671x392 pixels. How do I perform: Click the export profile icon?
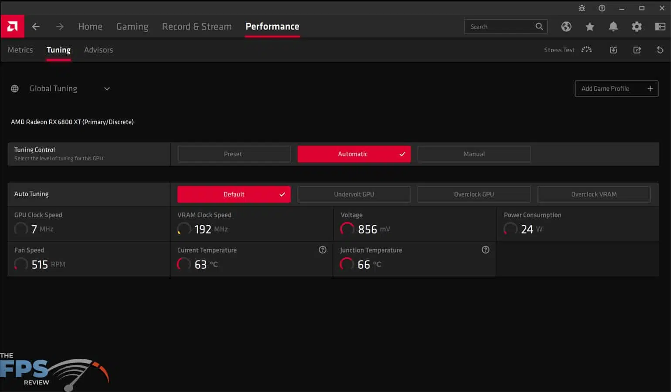click(637, 50)
